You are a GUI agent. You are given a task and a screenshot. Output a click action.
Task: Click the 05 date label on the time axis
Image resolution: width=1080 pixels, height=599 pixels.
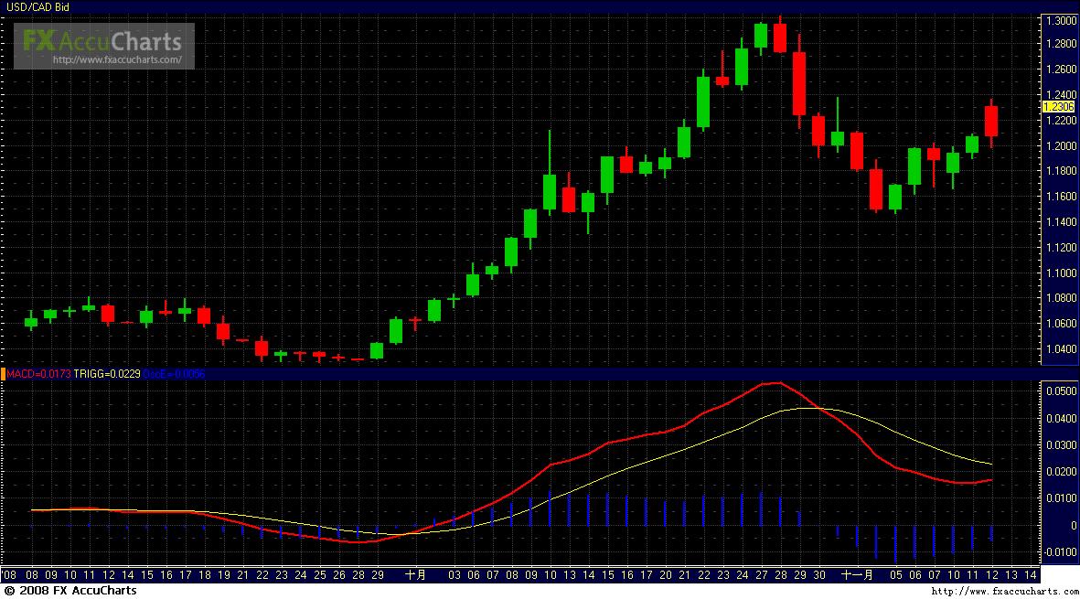(x=895, y=575)
